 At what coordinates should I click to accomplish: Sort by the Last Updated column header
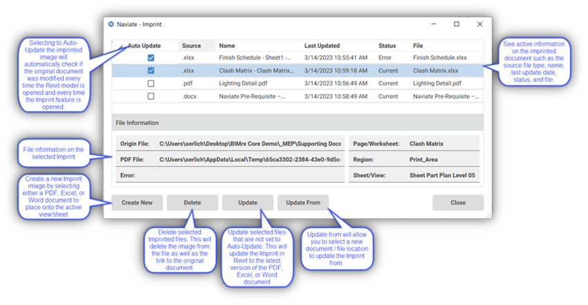point(322,46)
